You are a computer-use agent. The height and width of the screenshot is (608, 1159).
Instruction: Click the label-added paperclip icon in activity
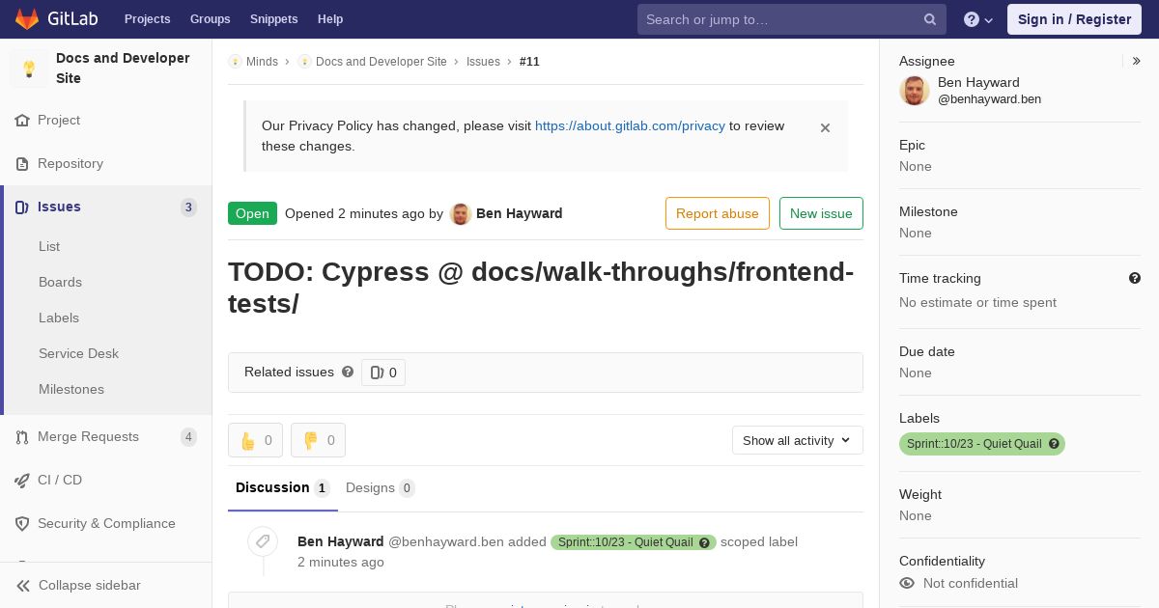[x=263, y=541]
